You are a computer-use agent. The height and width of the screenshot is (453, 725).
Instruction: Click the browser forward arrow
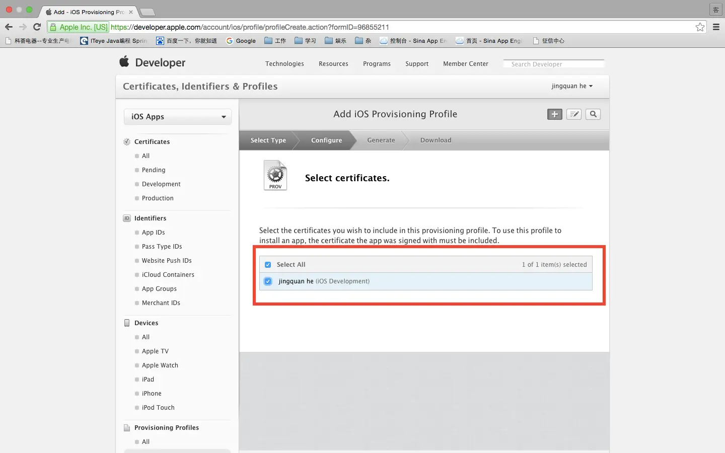click(23, 27)
